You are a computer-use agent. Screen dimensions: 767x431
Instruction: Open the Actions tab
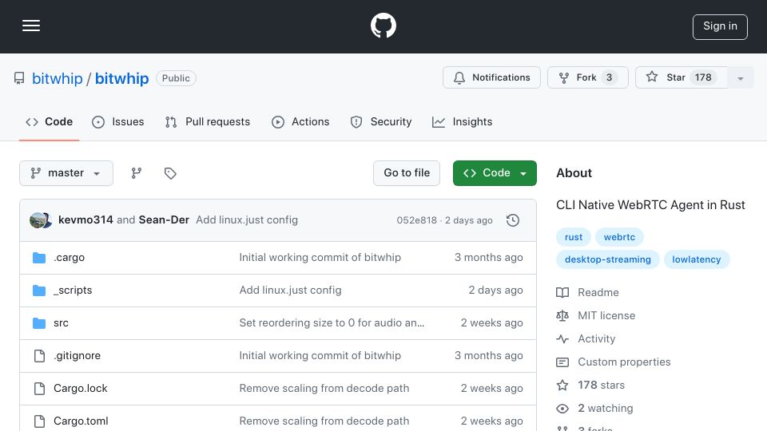click(300, 121)
